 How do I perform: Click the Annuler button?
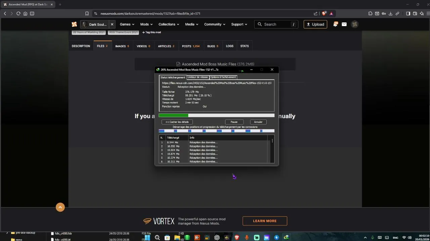tap(258, 122)
